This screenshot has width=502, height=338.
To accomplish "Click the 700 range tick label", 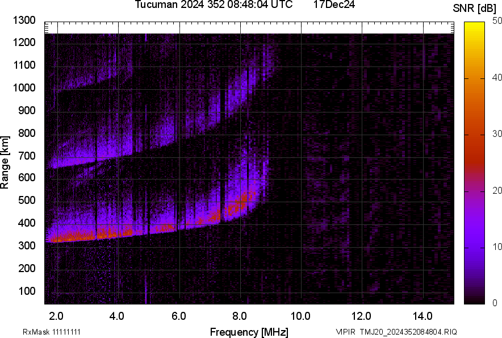I will [x=27, y=156].
